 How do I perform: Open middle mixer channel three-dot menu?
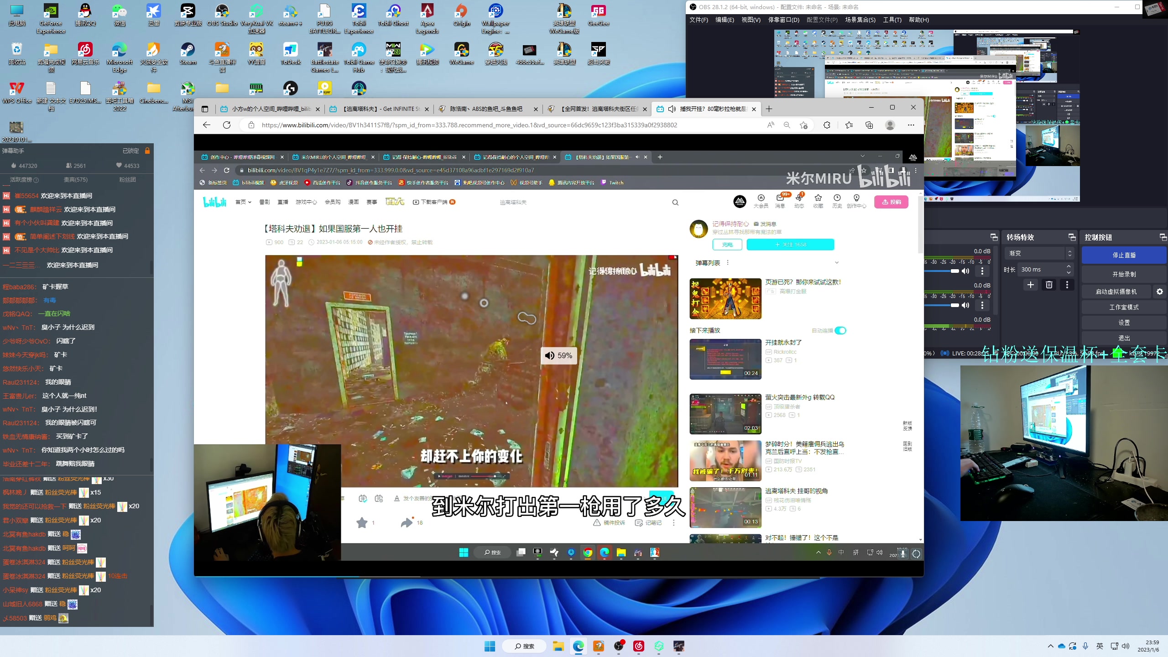click(982, 305)
